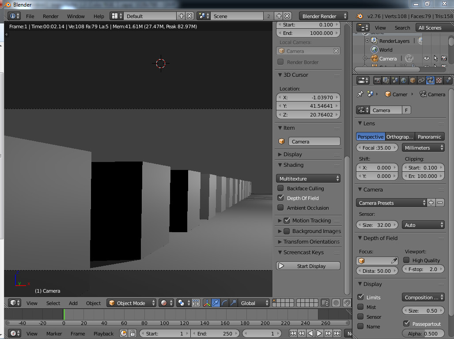The width and height of the screenshot is (454, 339).
Task: Click the Start Display button
Action: pos(308,266)
